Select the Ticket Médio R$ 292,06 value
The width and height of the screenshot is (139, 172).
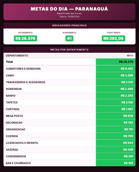pyautogui.click(x=113, y=38)
